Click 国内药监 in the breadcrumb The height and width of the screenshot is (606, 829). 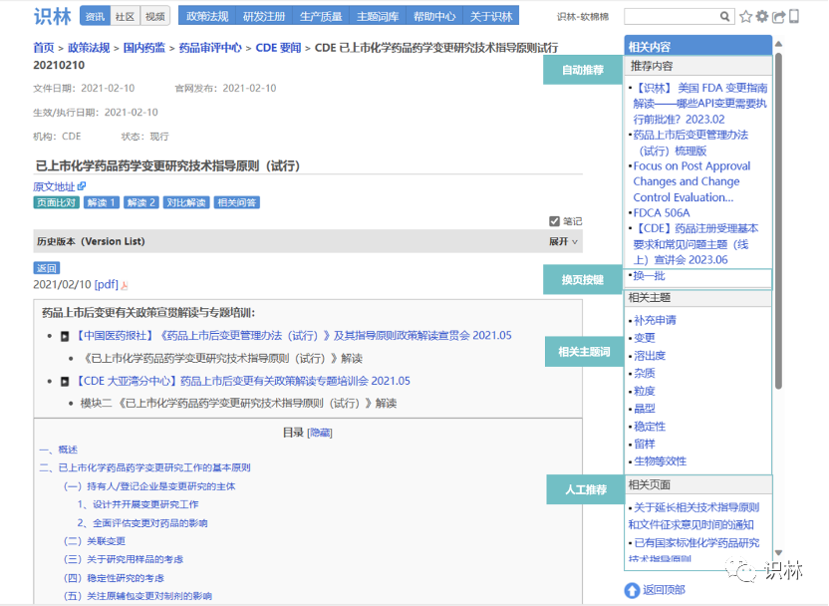coord(143,48)
